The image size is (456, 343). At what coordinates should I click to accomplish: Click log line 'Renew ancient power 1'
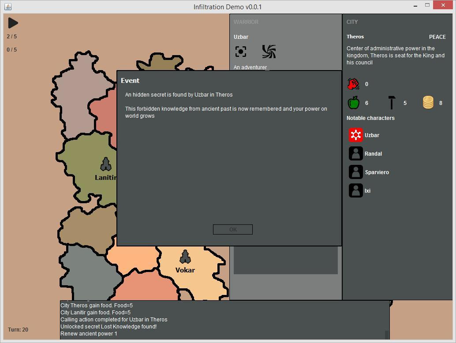click(x=89, y=334)
